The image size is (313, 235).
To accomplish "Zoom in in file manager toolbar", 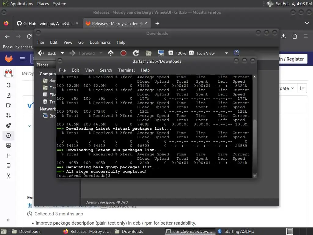I will (191, 53).
